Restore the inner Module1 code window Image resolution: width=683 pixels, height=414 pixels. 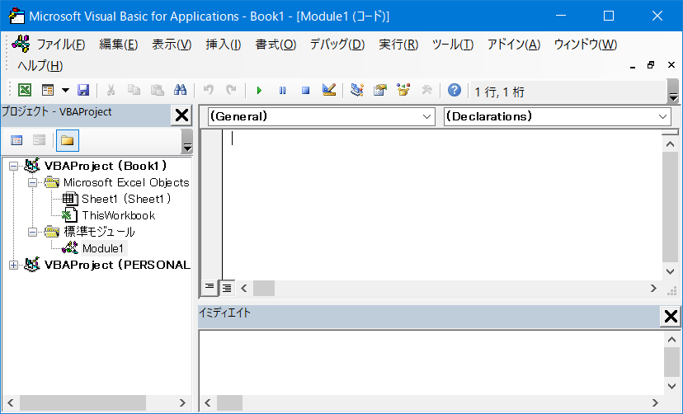(x=651, y=65)
